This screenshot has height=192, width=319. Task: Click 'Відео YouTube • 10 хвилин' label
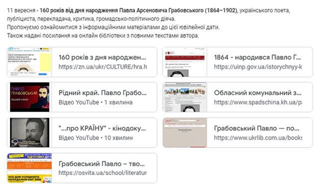click(x=96, y=138)
